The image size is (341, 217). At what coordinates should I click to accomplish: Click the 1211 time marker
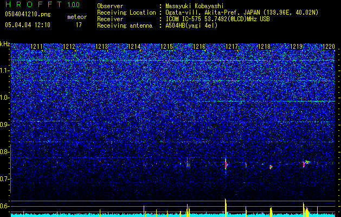click(x=36, y=47)
